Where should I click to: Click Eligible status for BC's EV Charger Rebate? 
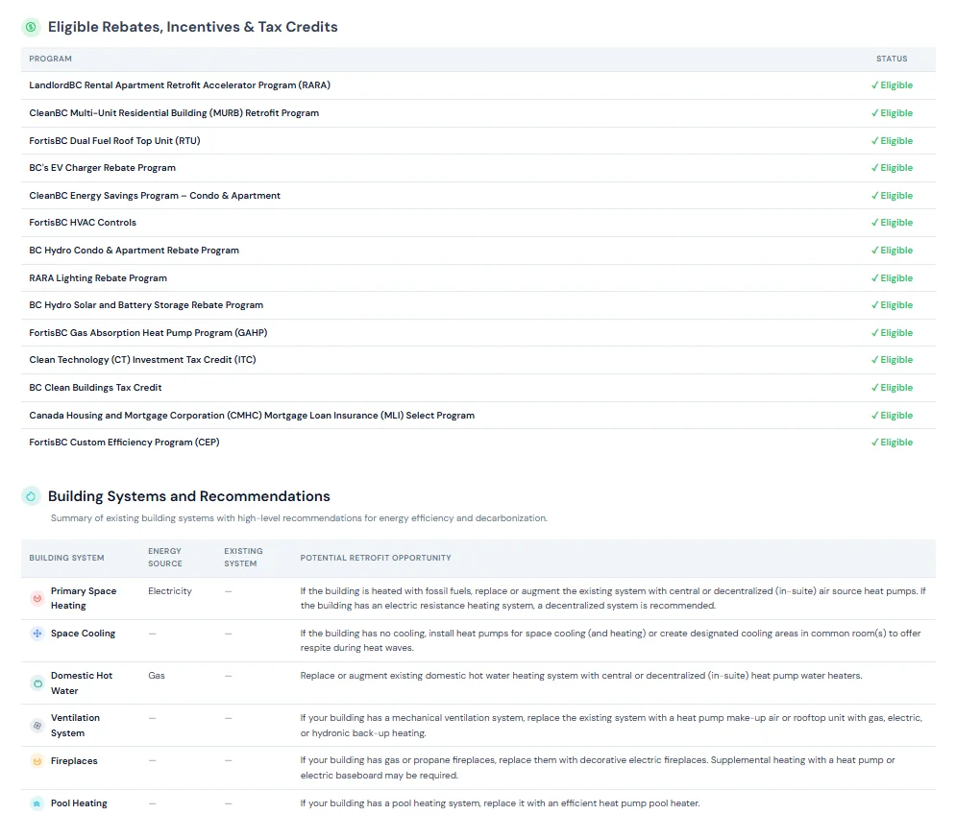(892, 168)
